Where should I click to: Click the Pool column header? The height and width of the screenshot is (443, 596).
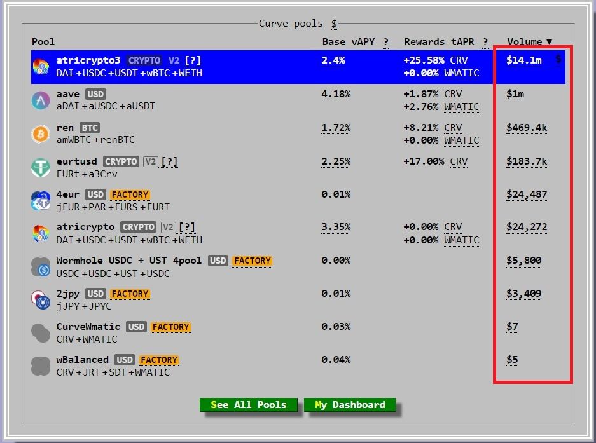pos(43,42)
